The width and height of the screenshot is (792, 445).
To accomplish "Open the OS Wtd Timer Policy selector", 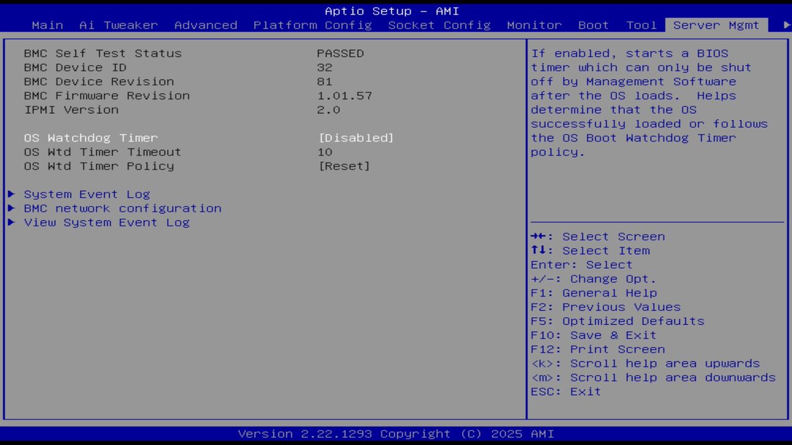I will [x=344, y=166].
